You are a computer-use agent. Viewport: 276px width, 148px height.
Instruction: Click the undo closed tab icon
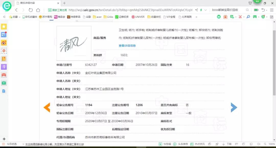point(263,10)
